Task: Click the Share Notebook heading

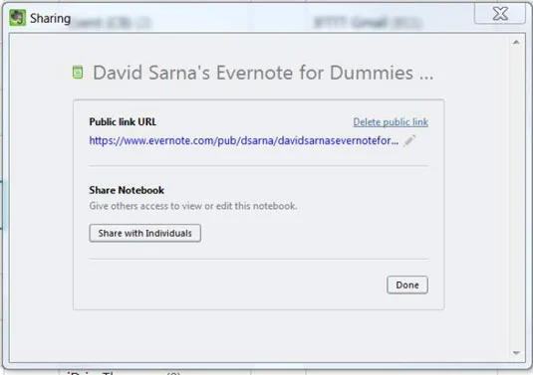Action: [x=127, y=190]
